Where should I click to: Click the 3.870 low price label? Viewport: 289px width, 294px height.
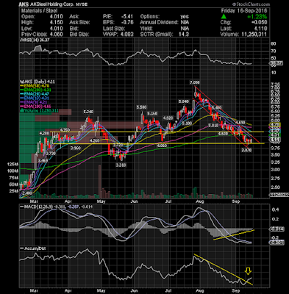246,151
